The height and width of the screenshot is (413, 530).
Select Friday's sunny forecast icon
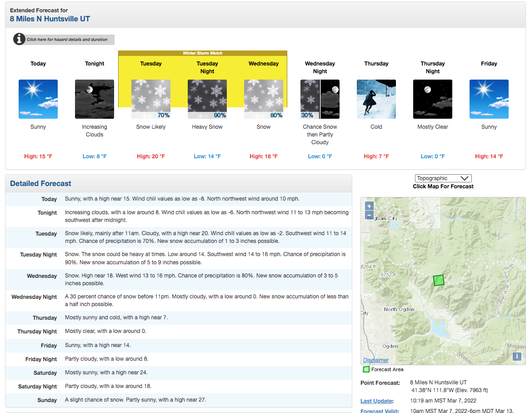pyautogui.click(x=489, y=99)
